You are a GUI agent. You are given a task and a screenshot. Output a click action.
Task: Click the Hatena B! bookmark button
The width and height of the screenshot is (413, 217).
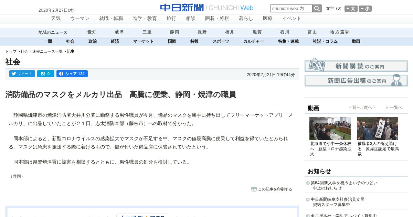click(46, 74)
